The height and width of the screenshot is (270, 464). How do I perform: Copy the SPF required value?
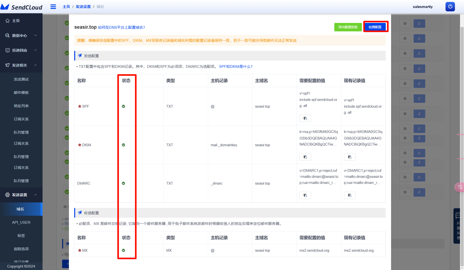[305, 118]
